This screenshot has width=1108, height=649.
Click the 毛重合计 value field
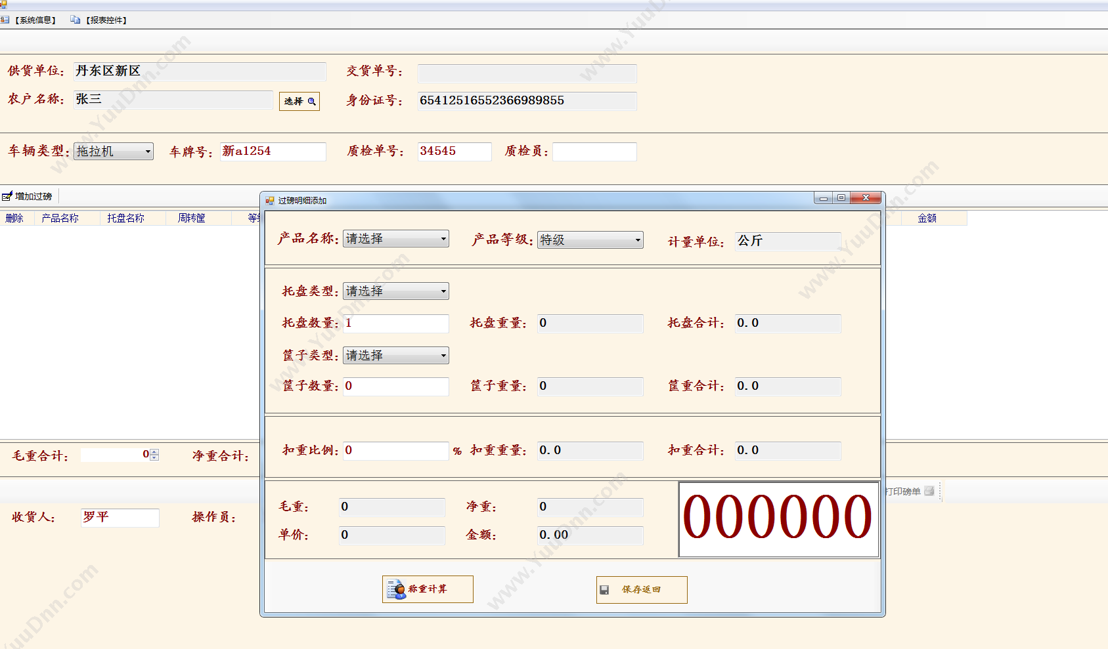point(116,455)
